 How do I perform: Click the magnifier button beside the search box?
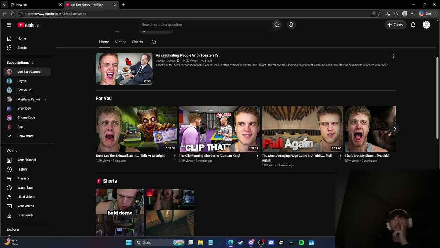(277, 25)
